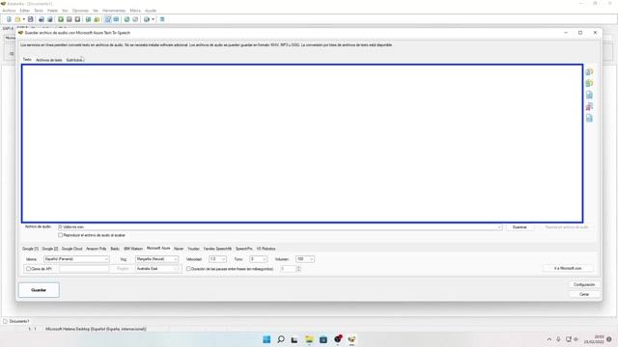Click the green Read aloud play icon
This screenshot has width=618, height=347.
point(61,19)
